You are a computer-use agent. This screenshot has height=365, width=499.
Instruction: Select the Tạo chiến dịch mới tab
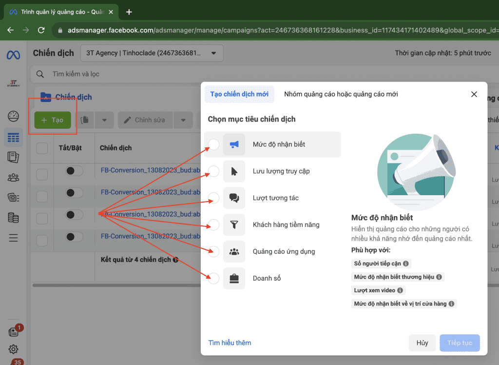(239, 94)
